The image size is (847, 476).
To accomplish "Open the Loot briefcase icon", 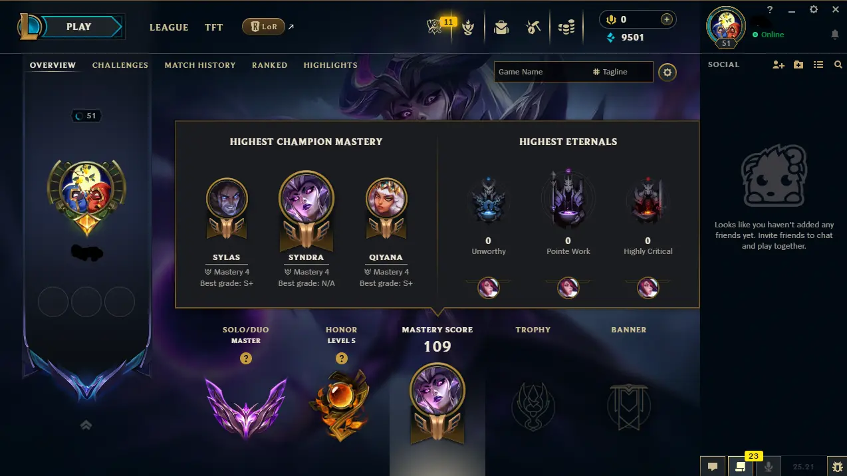I will (x=501, y=27).
